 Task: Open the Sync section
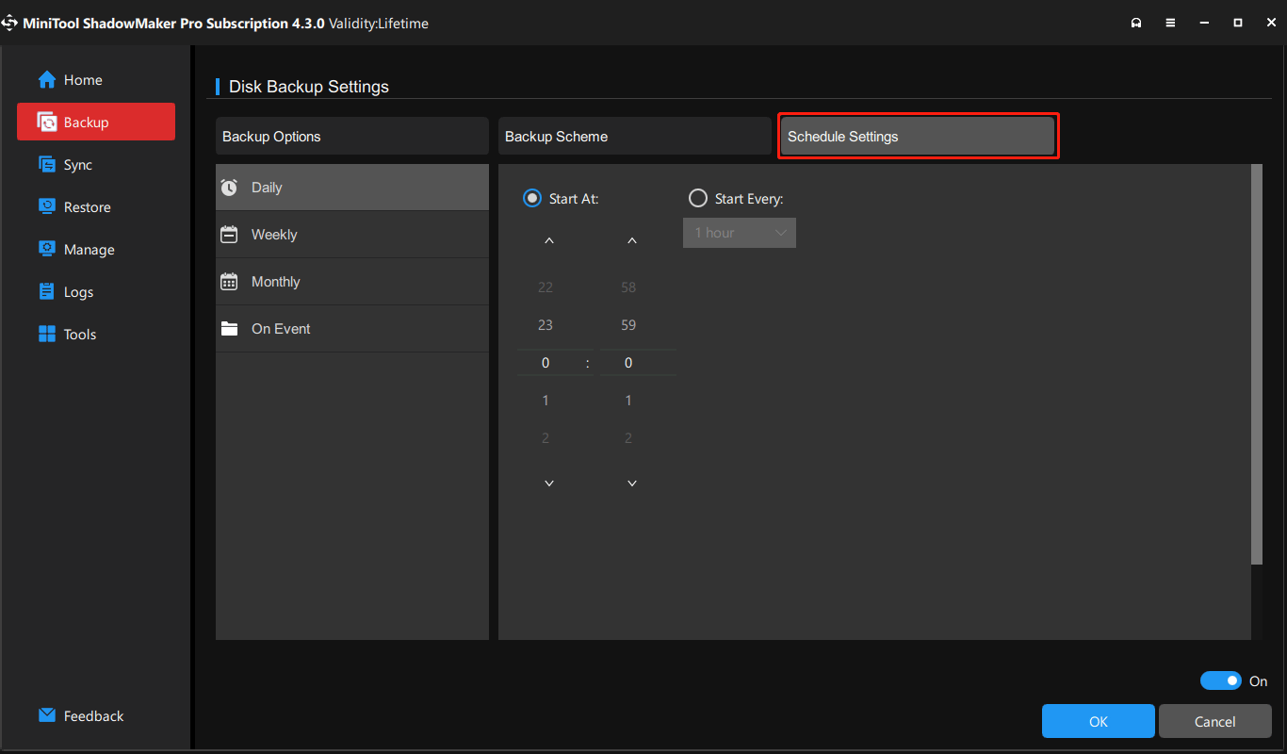(96, 165)
